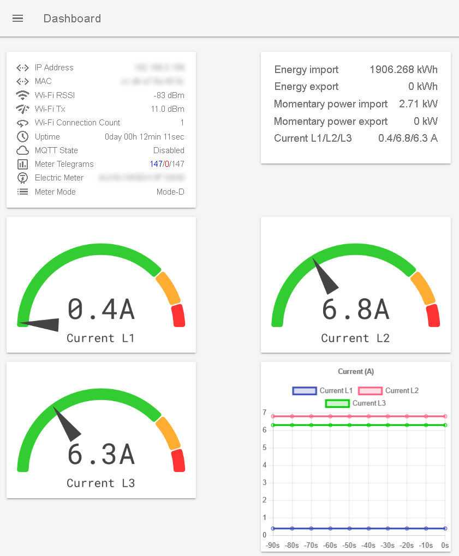
Task: Click the Wi-Fi Tx icon
Action: (x=22, y=109)
